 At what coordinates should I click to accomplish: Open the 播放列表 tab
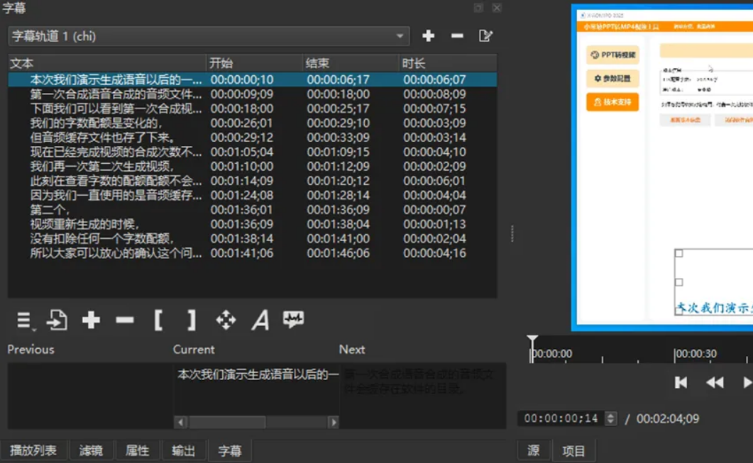point(33,450)
